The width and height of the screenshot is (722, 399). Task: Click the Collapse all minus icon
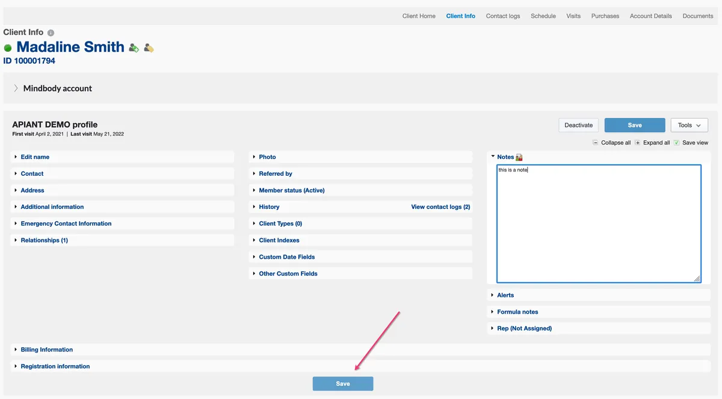(595, 143)
